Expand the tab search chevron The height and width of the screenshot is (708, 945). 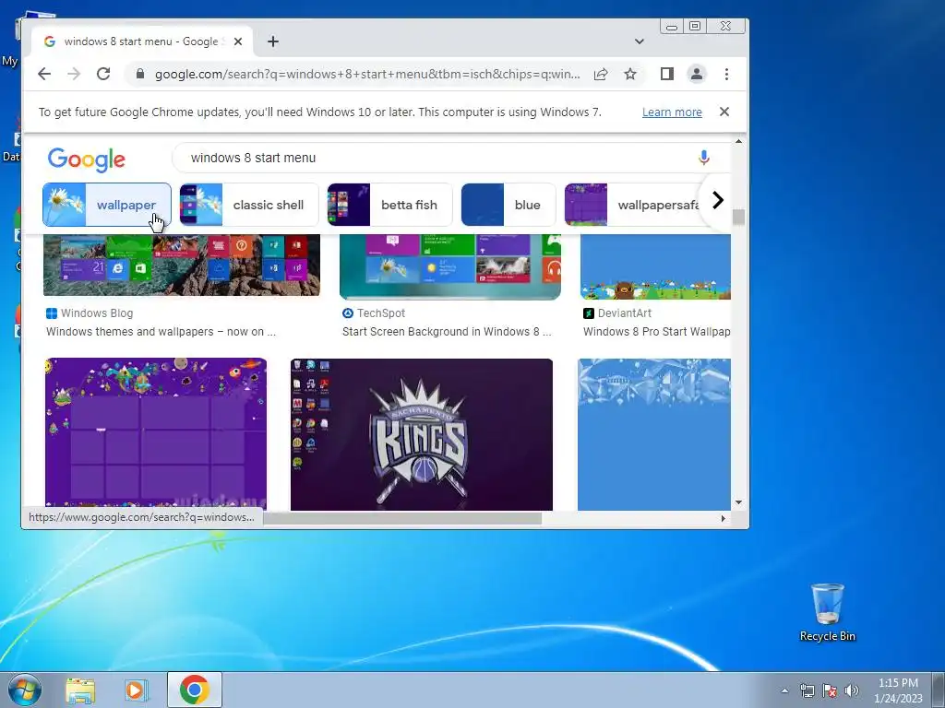[x=640, y=41]
